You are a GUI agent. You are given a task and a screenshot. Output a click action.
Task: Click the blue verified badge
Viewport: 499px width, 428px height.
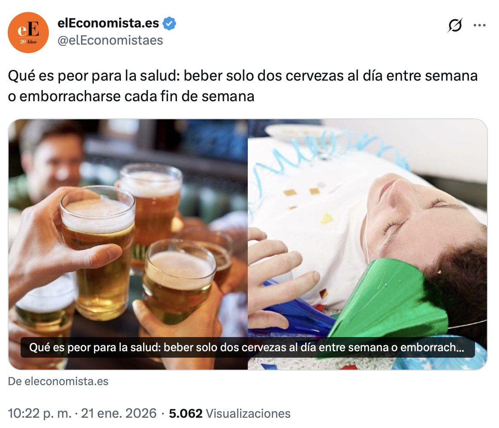[x=169, y=23]
